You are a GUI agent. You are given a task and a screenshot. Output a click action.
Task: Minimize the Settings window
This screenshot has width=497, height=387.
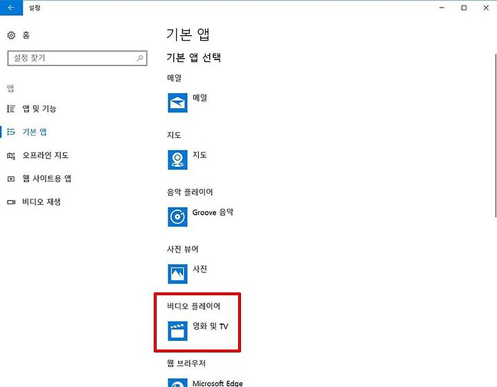click(x=442, y=8)
